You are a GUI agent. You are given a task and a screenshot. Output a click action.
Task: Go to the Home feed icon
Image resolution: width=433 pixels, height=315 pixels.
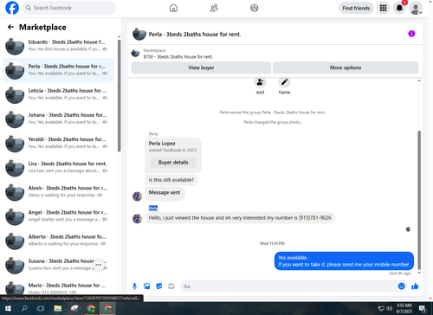click(x=173, y=8)
